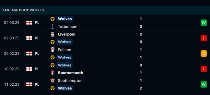
Task: Click orange D badge for Fulham match
Action: coord(204,54)
